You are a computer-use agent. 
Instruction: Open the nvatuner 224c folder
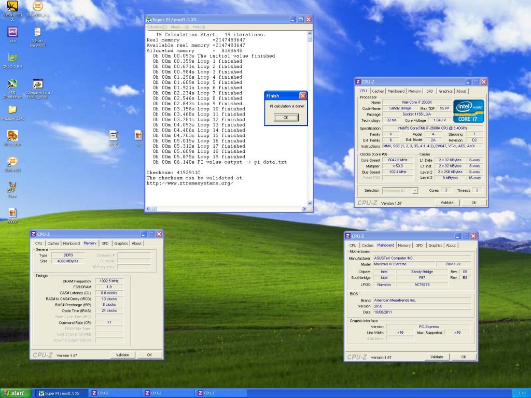tap(12, 112)
